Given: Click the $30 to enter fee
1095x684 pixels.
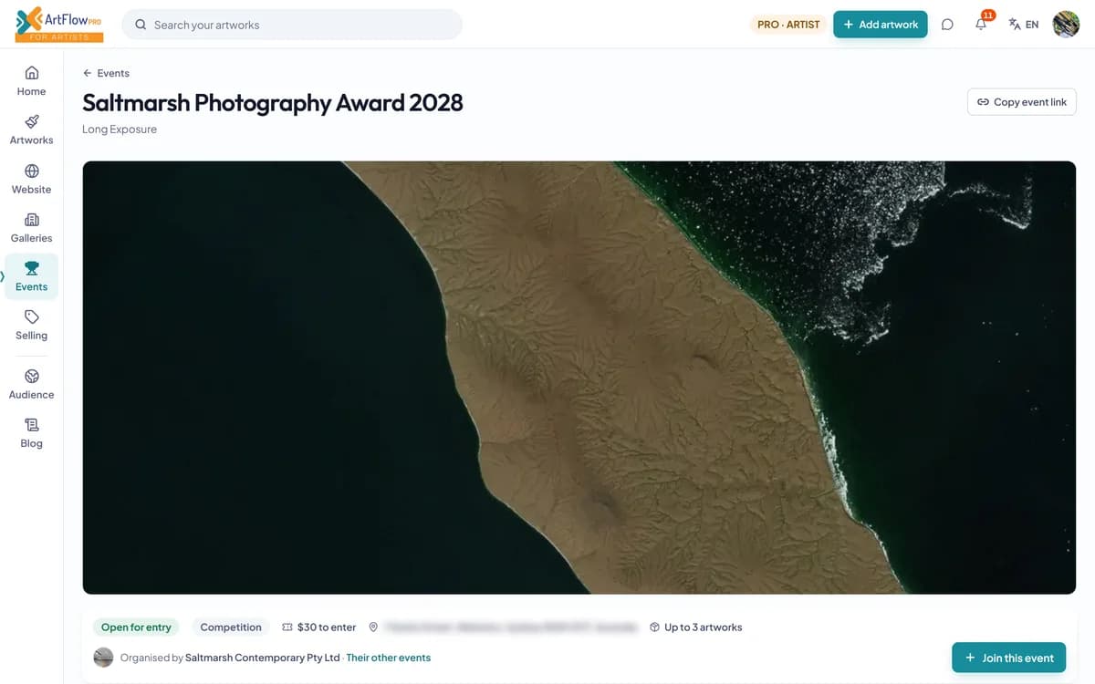Looking at the screenshot, I should point(319,627).
